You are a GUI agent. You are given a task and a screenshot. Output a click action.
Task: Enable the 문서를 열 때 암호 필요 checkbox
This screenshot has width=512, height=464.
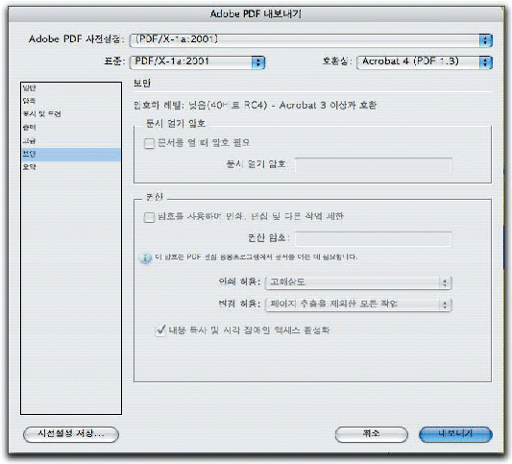[149, 143]
